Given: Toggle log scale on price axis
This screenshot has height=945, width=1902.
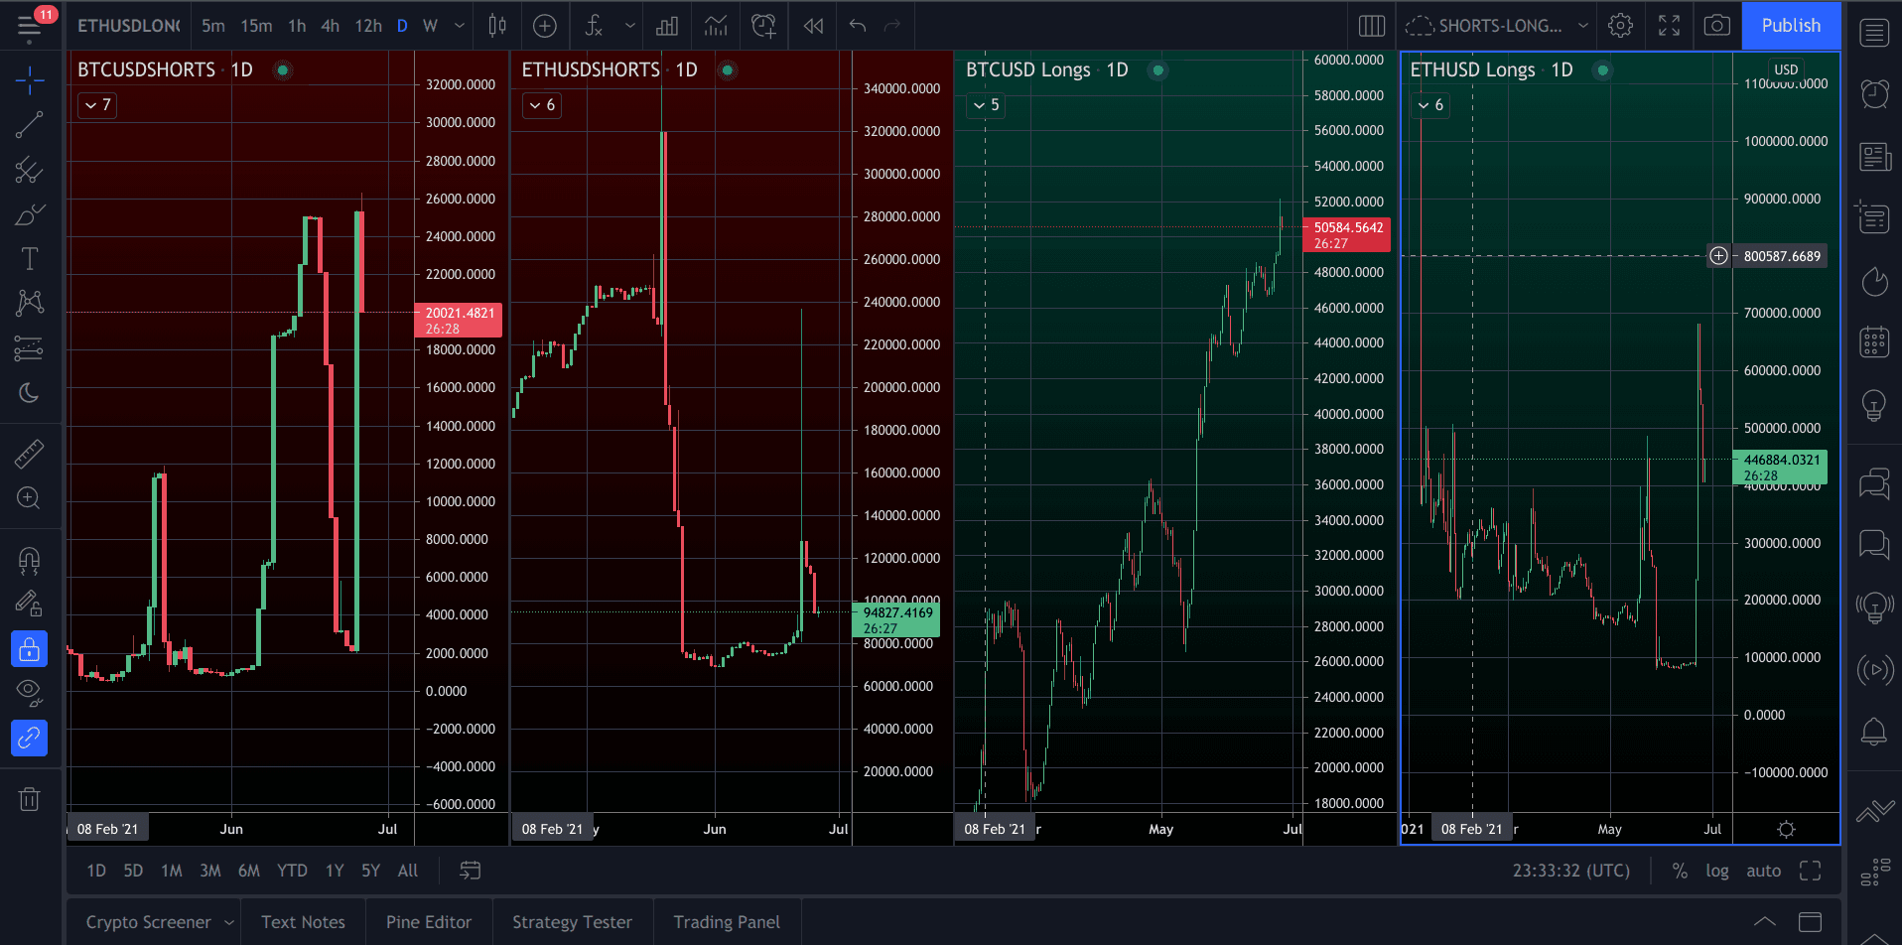Looking at the screenshot, I should 1716,871.
